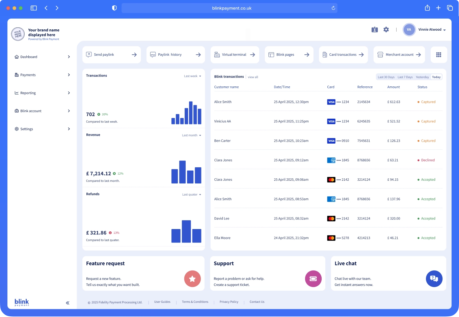Viewport: 459px width, 317px height.
Task: Click Captured status on Alice Smith 12:30pm row
Action: coord(426,102)
